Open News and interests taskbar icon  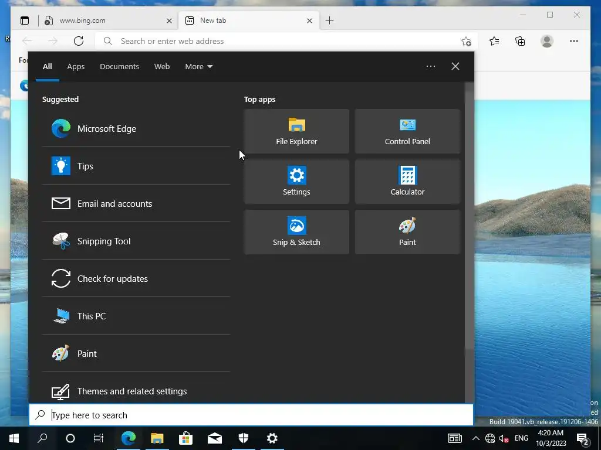click(455, 438)
